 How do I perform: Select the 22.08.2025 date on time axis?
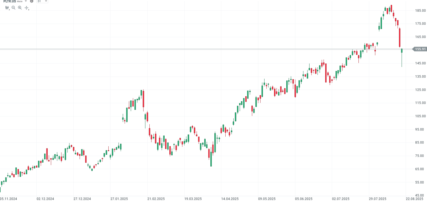(415, 199)
